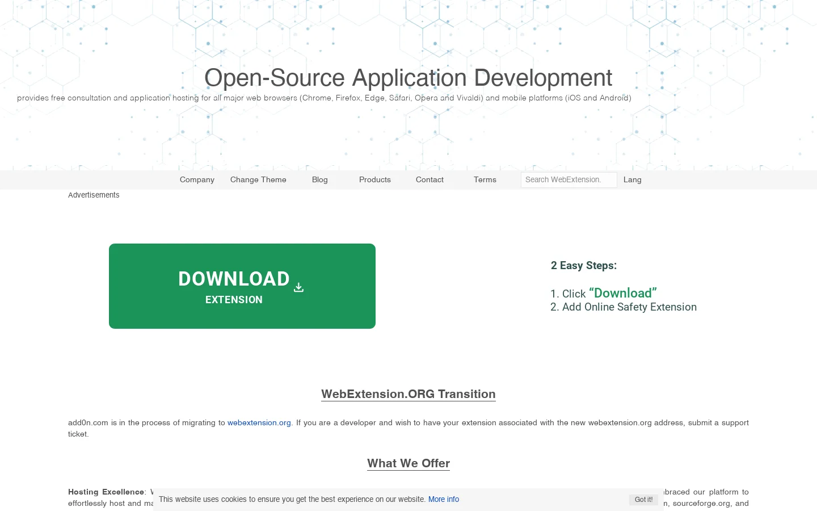Open the Company menu
Image resolution: width=817 pixels, height=511 pixels.
point(197,179)
